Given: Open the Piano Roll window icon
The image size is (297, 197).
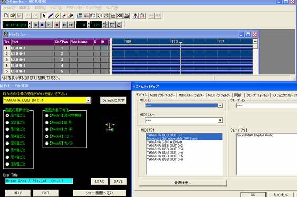Looking at the screenshot, I should pyautogui.click(x=86, y=16).
